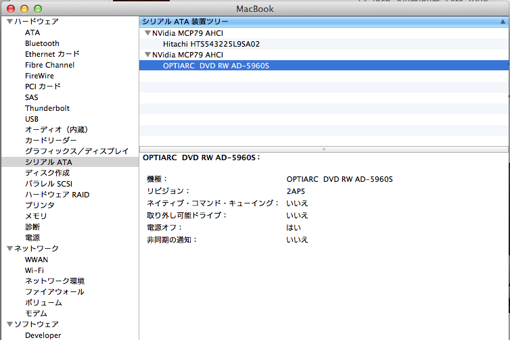Select Hitachi HTS543225L9SA02 drive row

(324, 44)
